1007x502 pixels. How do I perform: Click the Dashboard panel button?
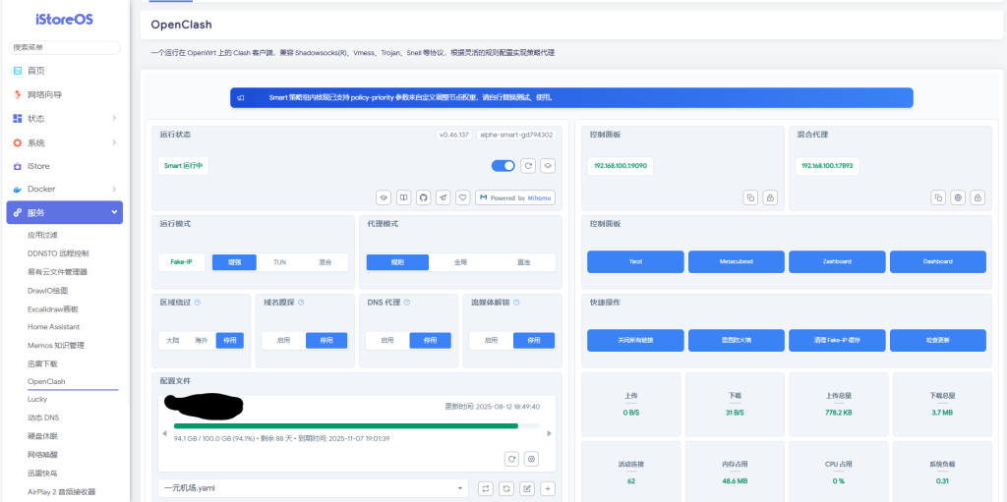pyautogui.click(x=938, y=262)
